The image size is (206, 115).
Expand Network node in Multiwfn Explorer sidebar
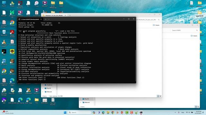43,92
